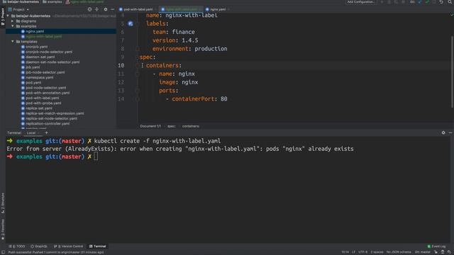Collapse the examples folder

coord(13,26)
